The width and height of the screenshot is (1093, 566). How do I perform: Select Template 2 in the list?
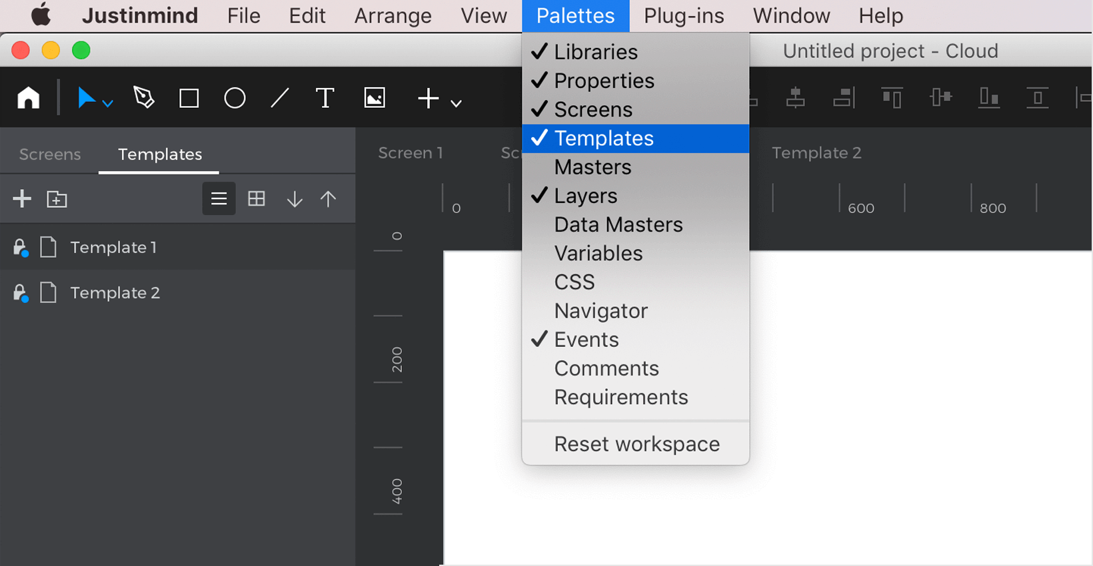click(177, 292)
